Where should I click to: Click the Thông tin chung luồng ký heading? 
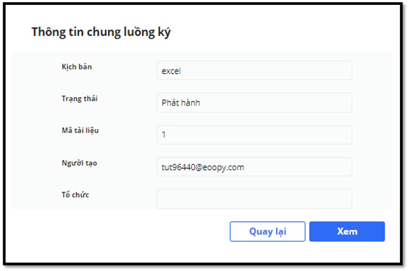[101, 32]
